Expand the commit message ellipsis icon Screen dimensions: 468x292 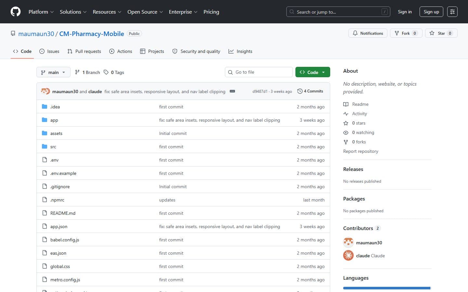click(232, 91)
